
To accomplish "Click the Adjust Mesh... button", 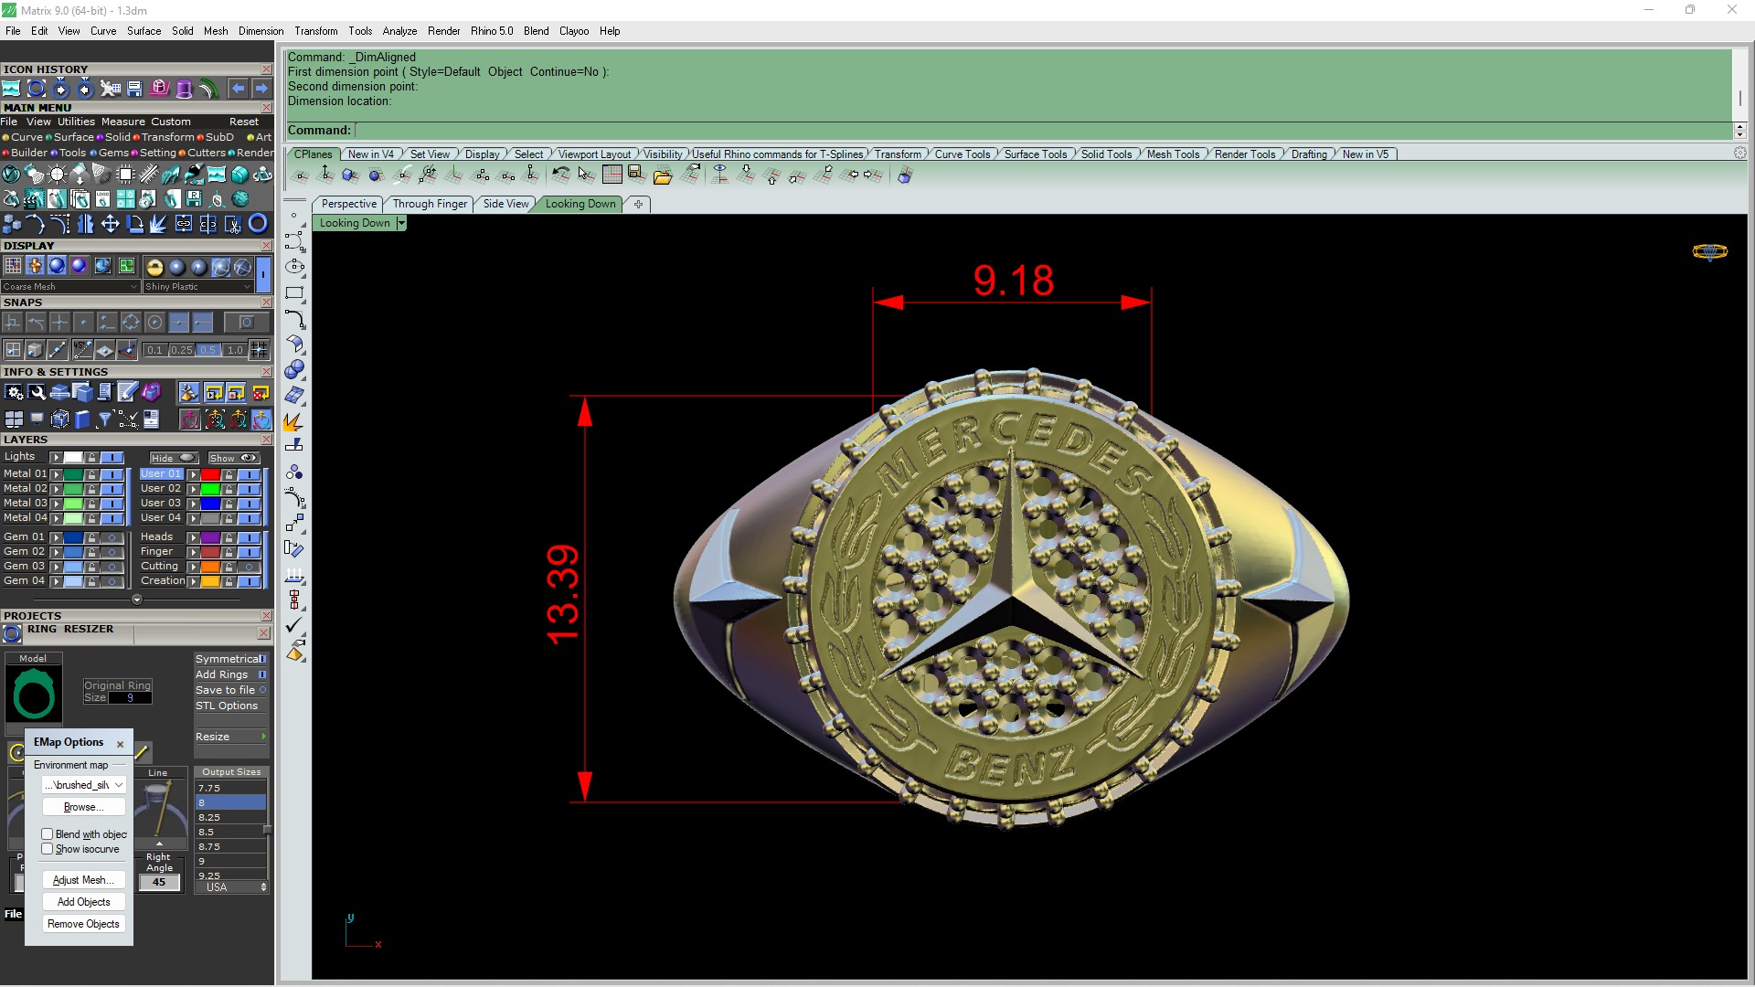I will pos(84,880).
